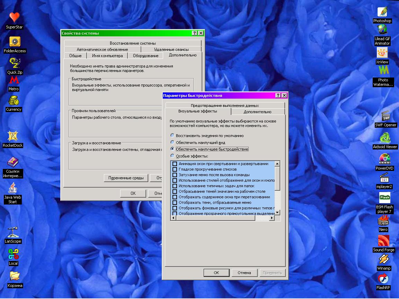Open the Sound Forge icon
The height and width of the screenshot is (299, 399).
point(383,241)
